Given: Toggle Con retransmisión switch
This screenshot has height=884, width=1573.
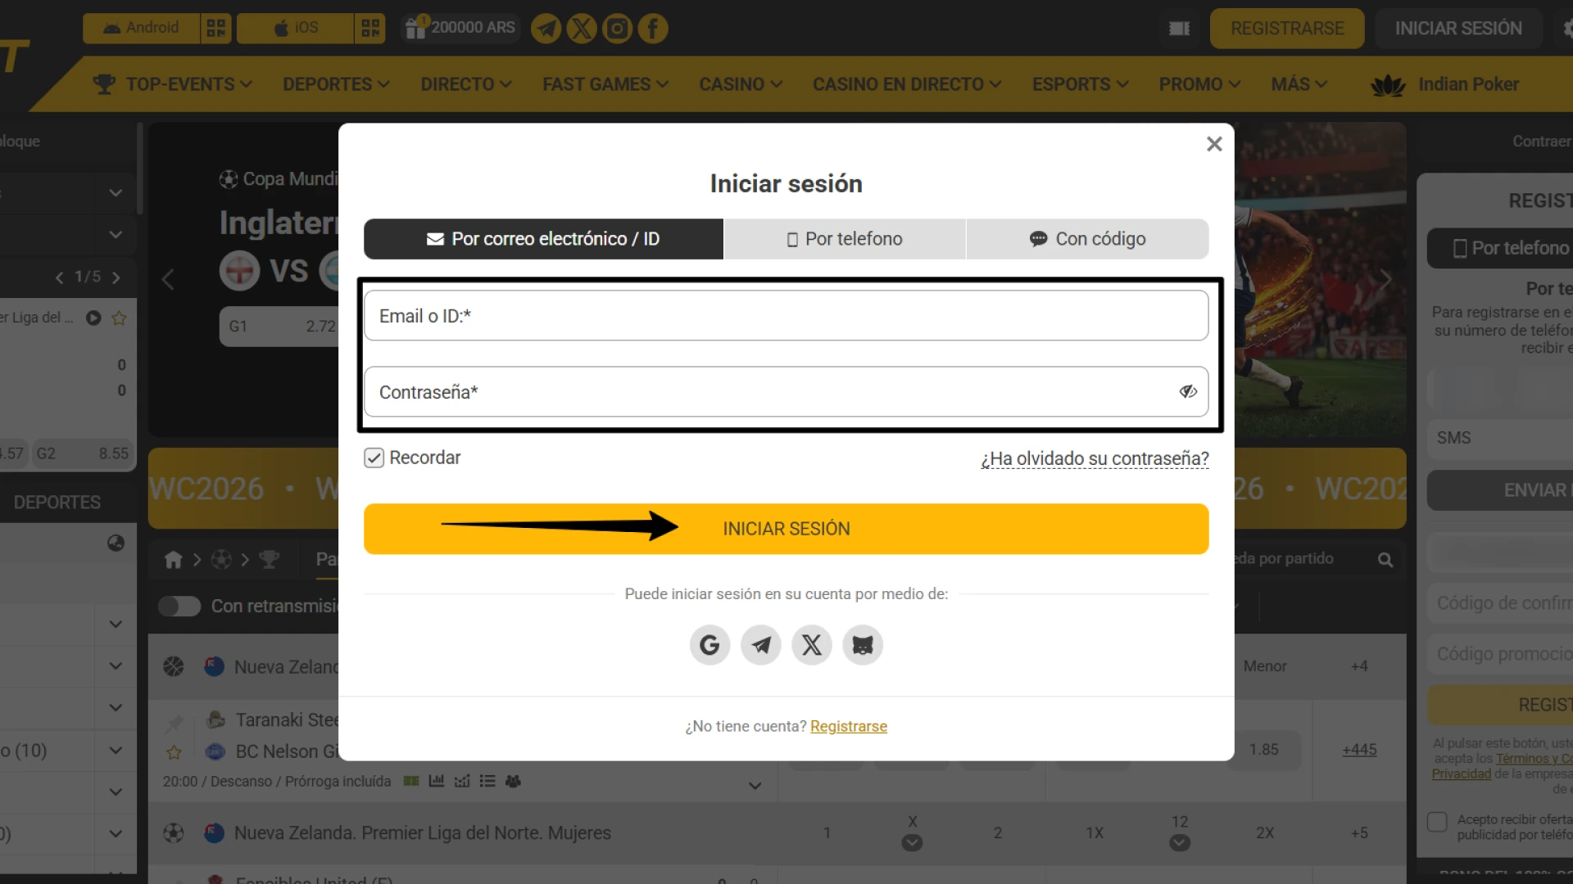Looking at the screenshot, I should coord(179,607).
